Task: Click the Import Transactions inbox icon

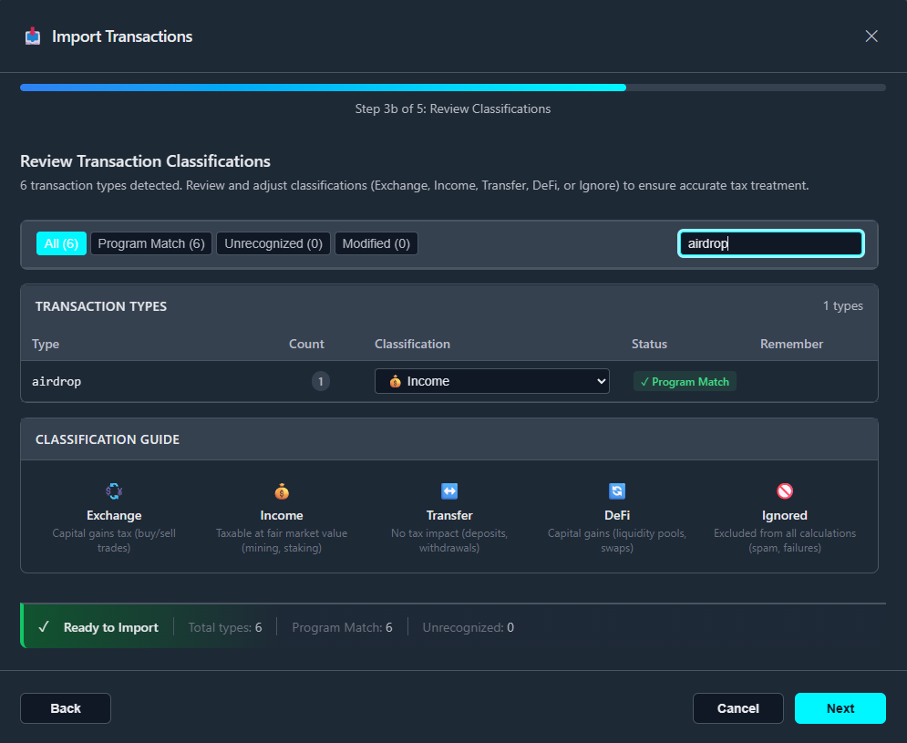Action: 33,36
